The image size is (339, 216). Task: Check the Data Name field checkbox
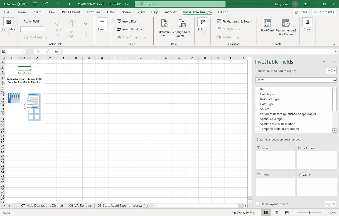click(x=257, y=94)
